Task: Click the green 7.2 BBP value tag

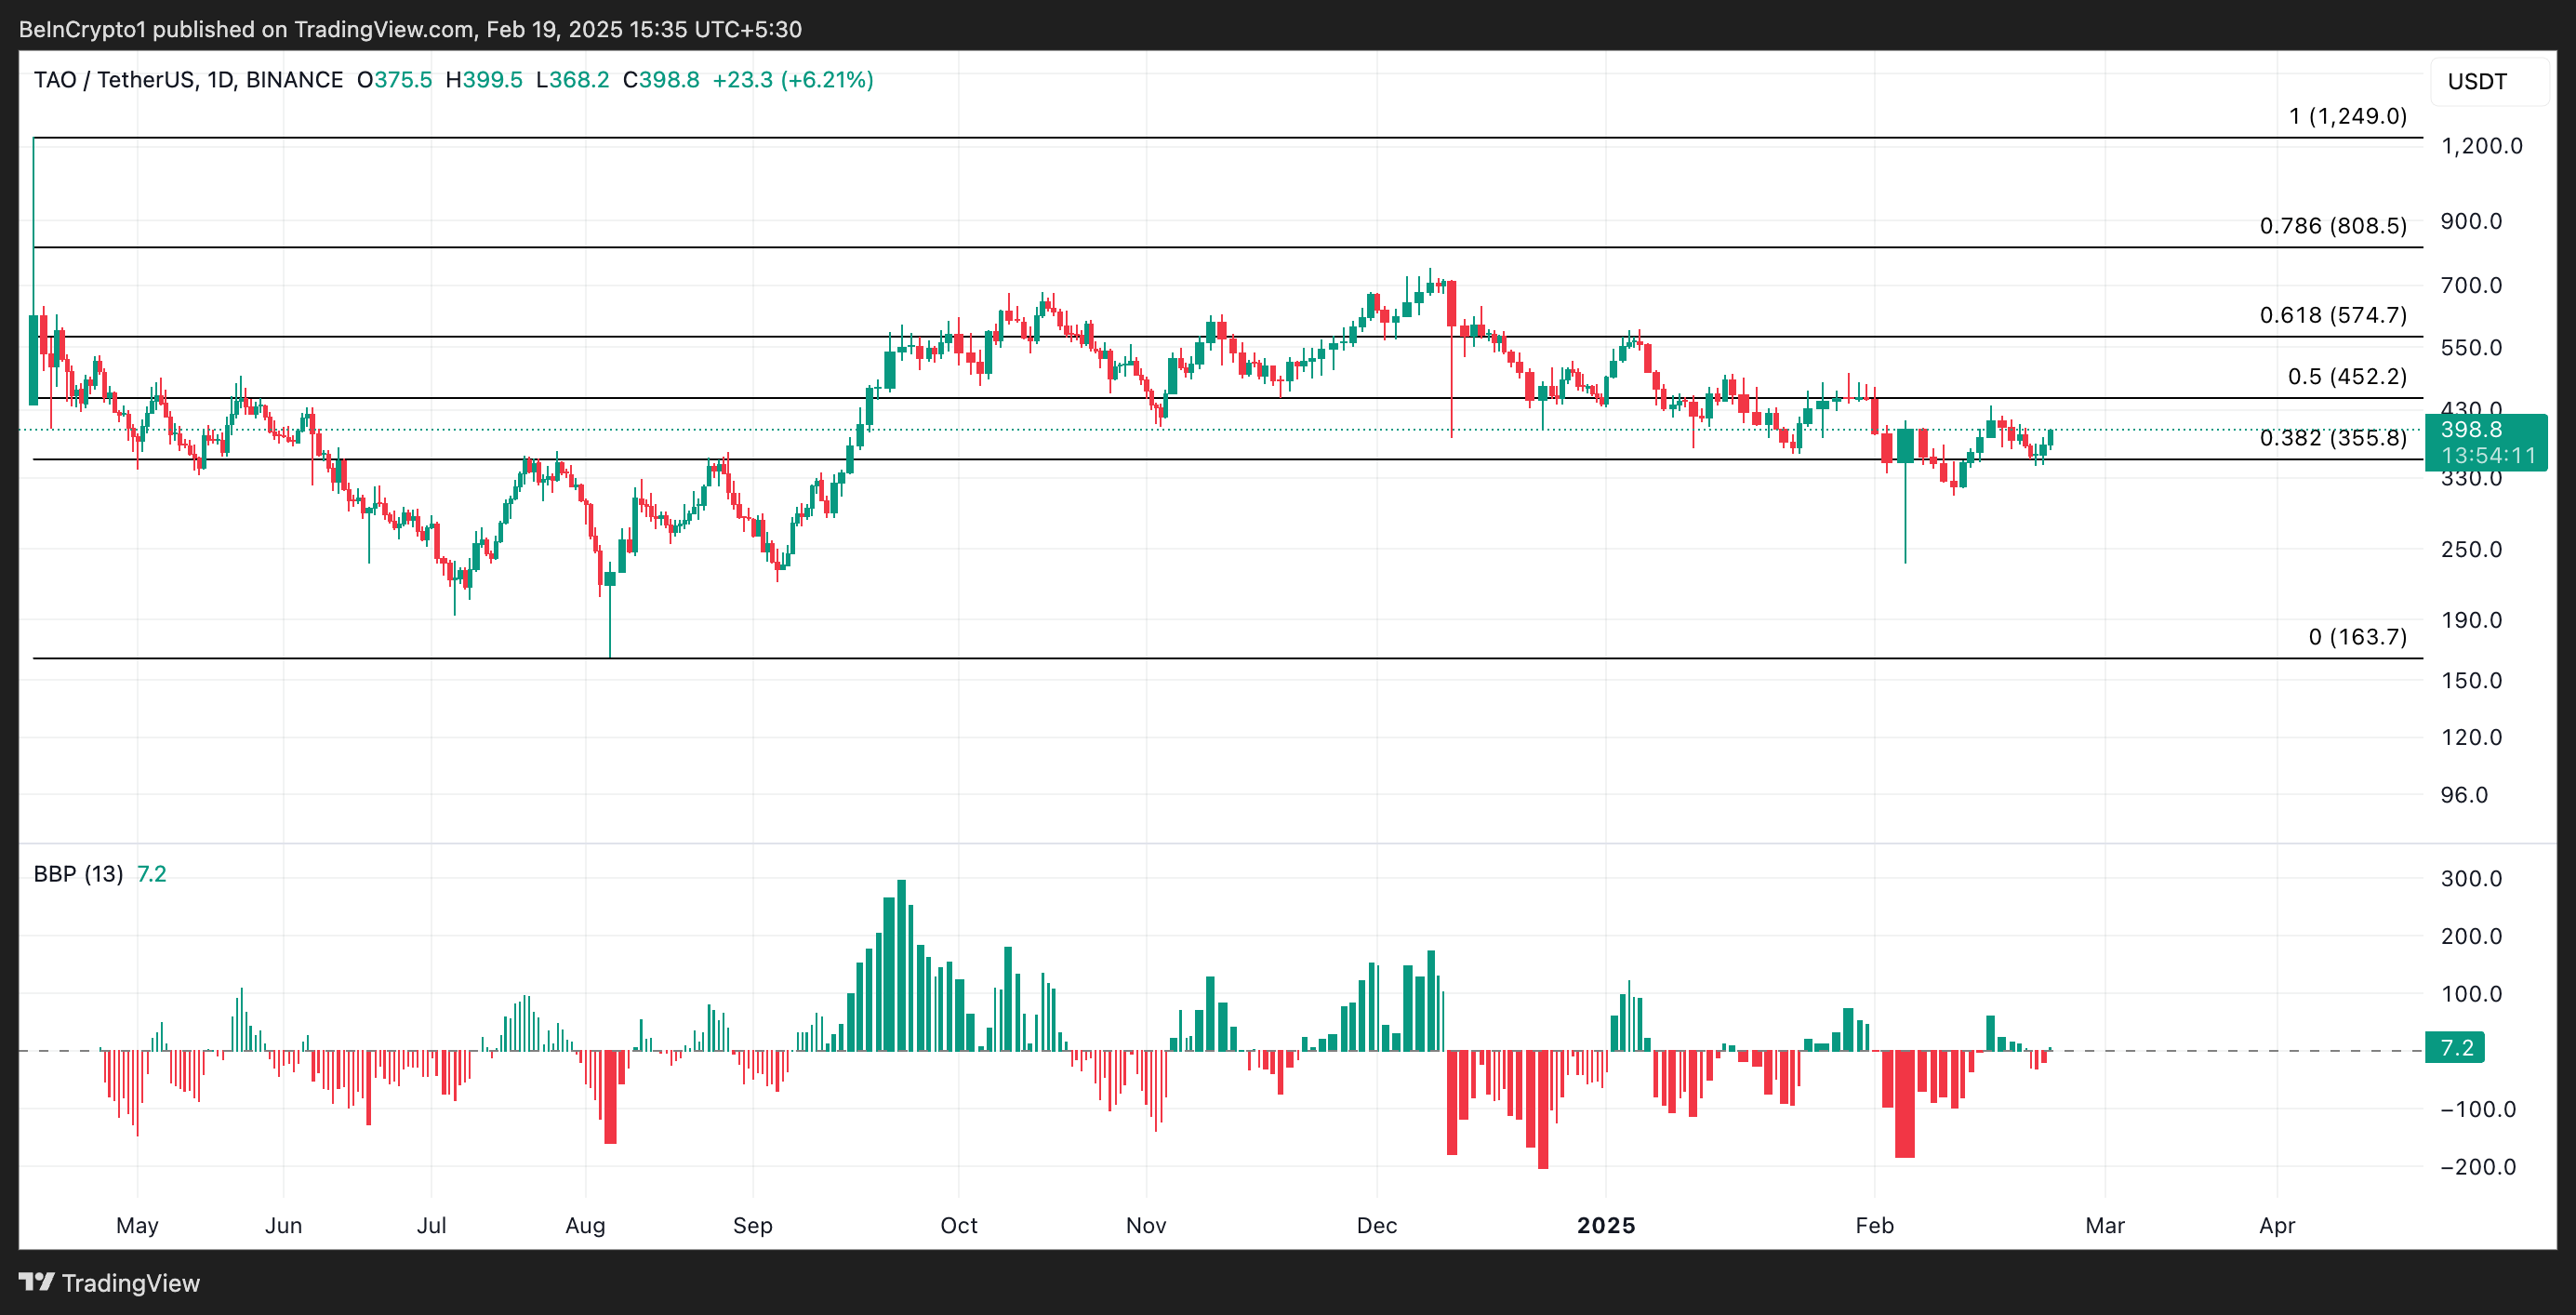Action: point(2455,1048)
